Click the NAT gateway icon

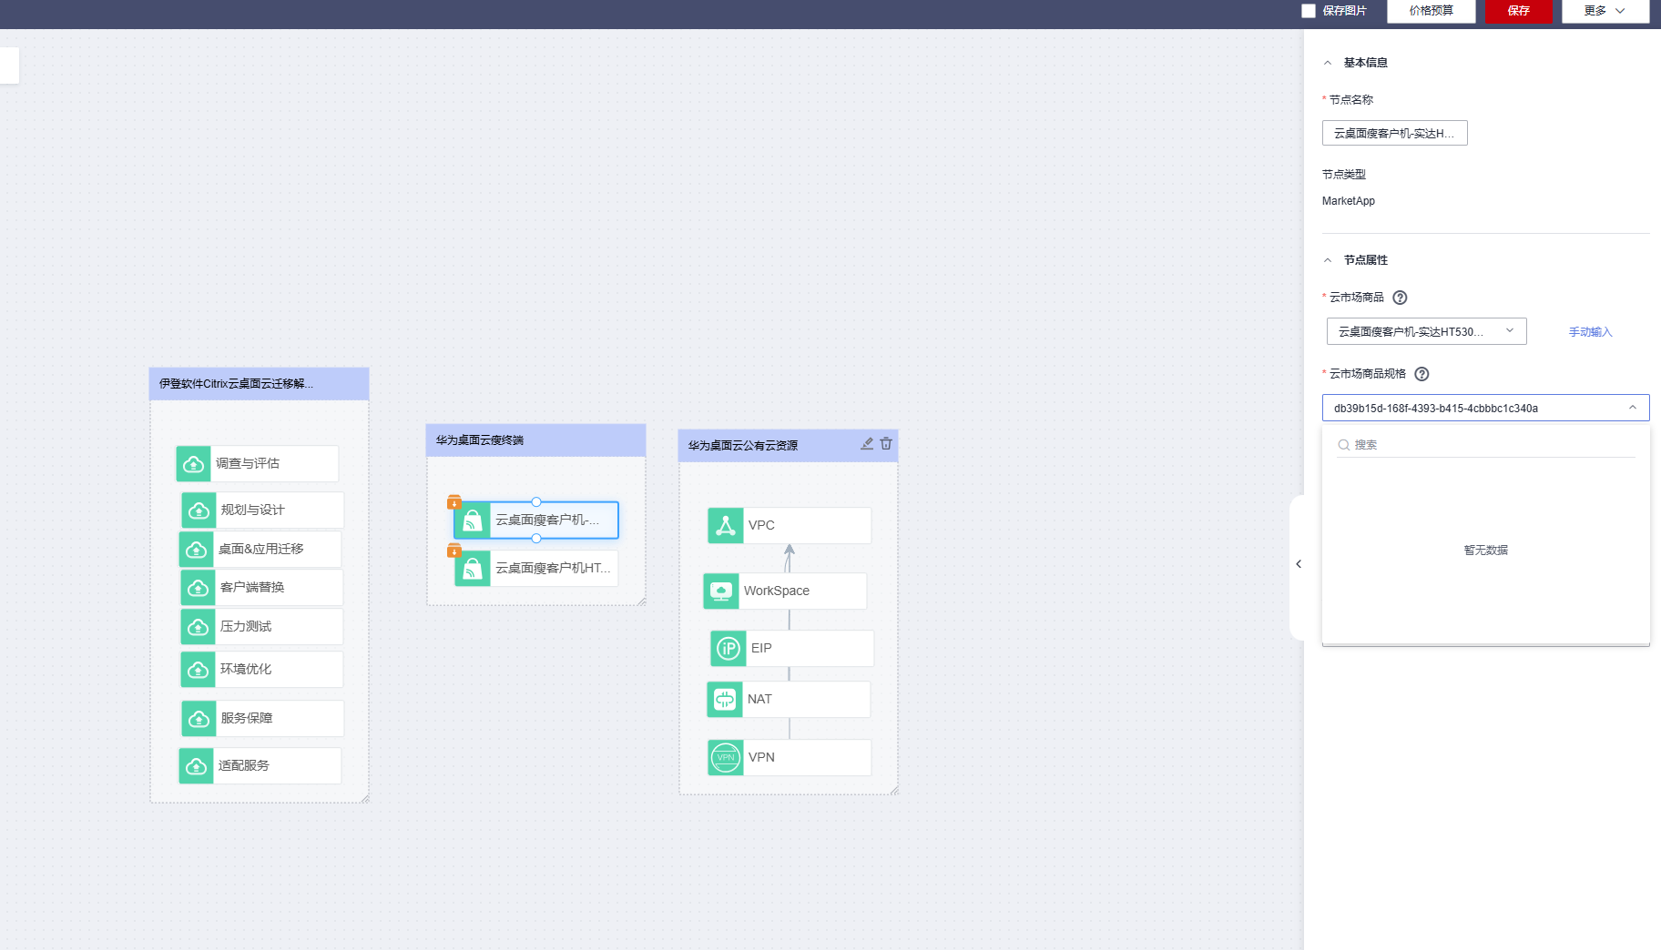click(725, 700)
